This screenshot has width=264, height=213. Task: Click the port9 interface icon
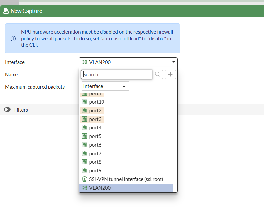85,171
